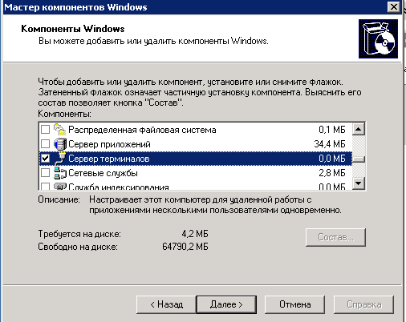Click the Служба индексирования icon

click(60, 186)
